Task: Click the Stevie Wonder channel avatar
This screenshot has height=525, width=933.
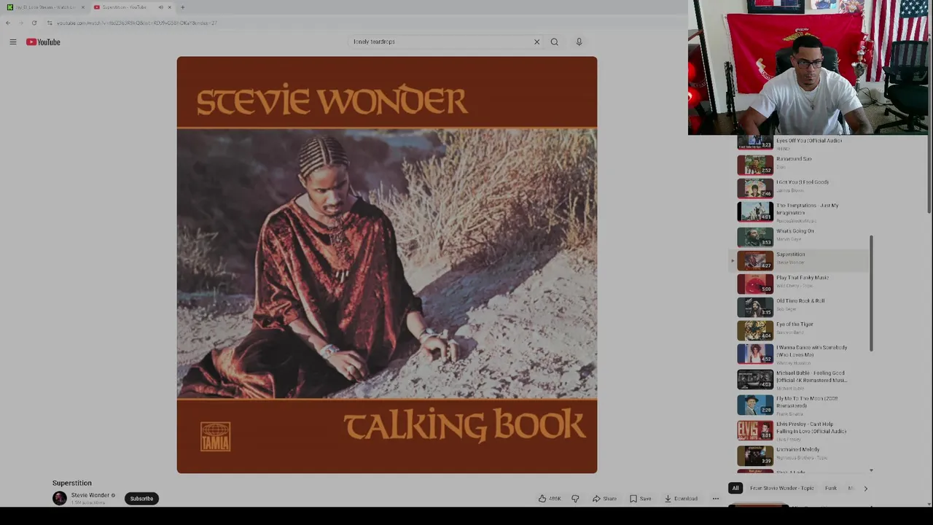Action: [x=59, y=498]
